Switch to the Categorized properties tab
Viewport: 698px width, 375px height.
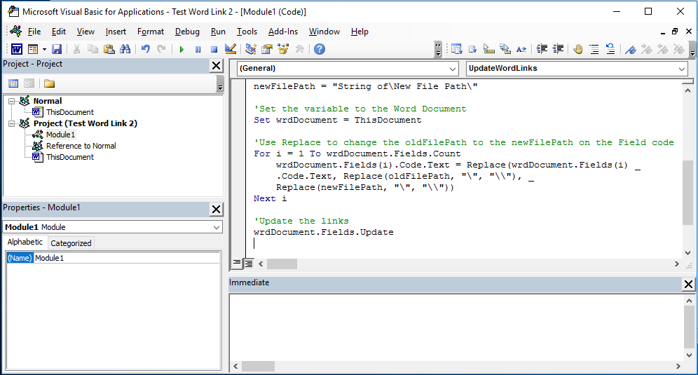click(71, 243)
